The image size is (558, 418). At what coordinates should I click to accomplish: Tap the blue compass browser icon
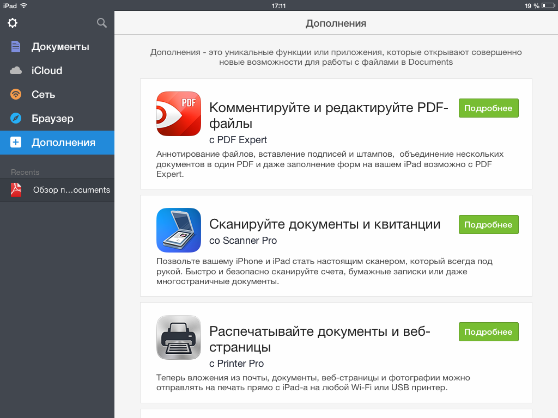click(x=16, y=119)
